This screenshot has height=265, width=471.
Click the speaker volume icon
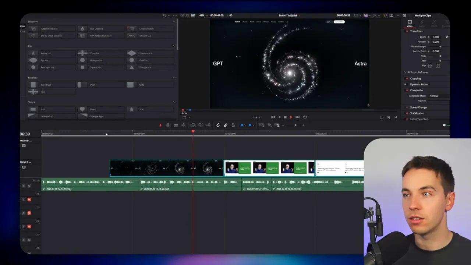(445, 125)
